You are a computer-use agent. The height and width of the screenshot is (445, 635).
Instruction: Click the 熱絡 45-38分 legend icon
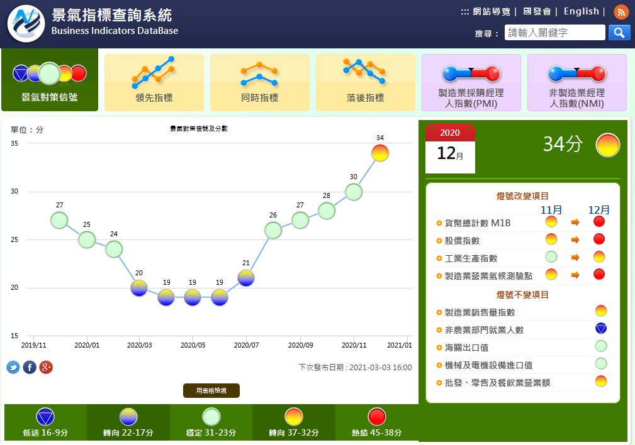pyautogui.click(x=377, y=417)
